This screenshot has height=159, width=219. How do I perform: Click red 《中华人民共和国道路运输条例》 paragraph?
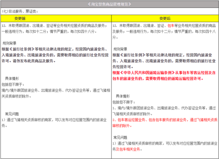(164, 76)
